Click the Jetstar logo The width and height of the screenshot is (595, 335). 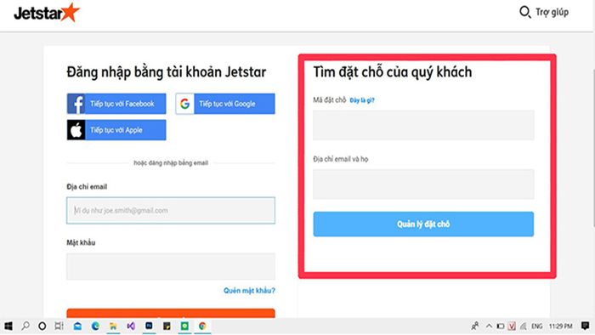click(47, 13)
